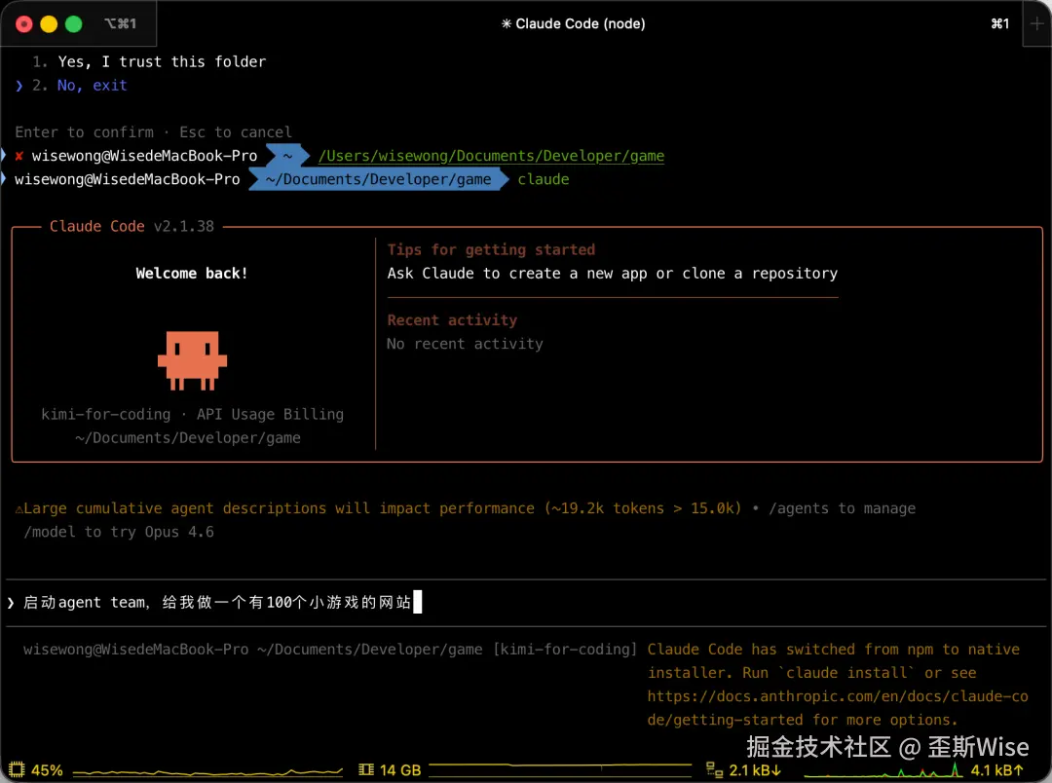Click 'Tips for getting started' heading
1052x783 pixels.
click(x=491, y=249)
